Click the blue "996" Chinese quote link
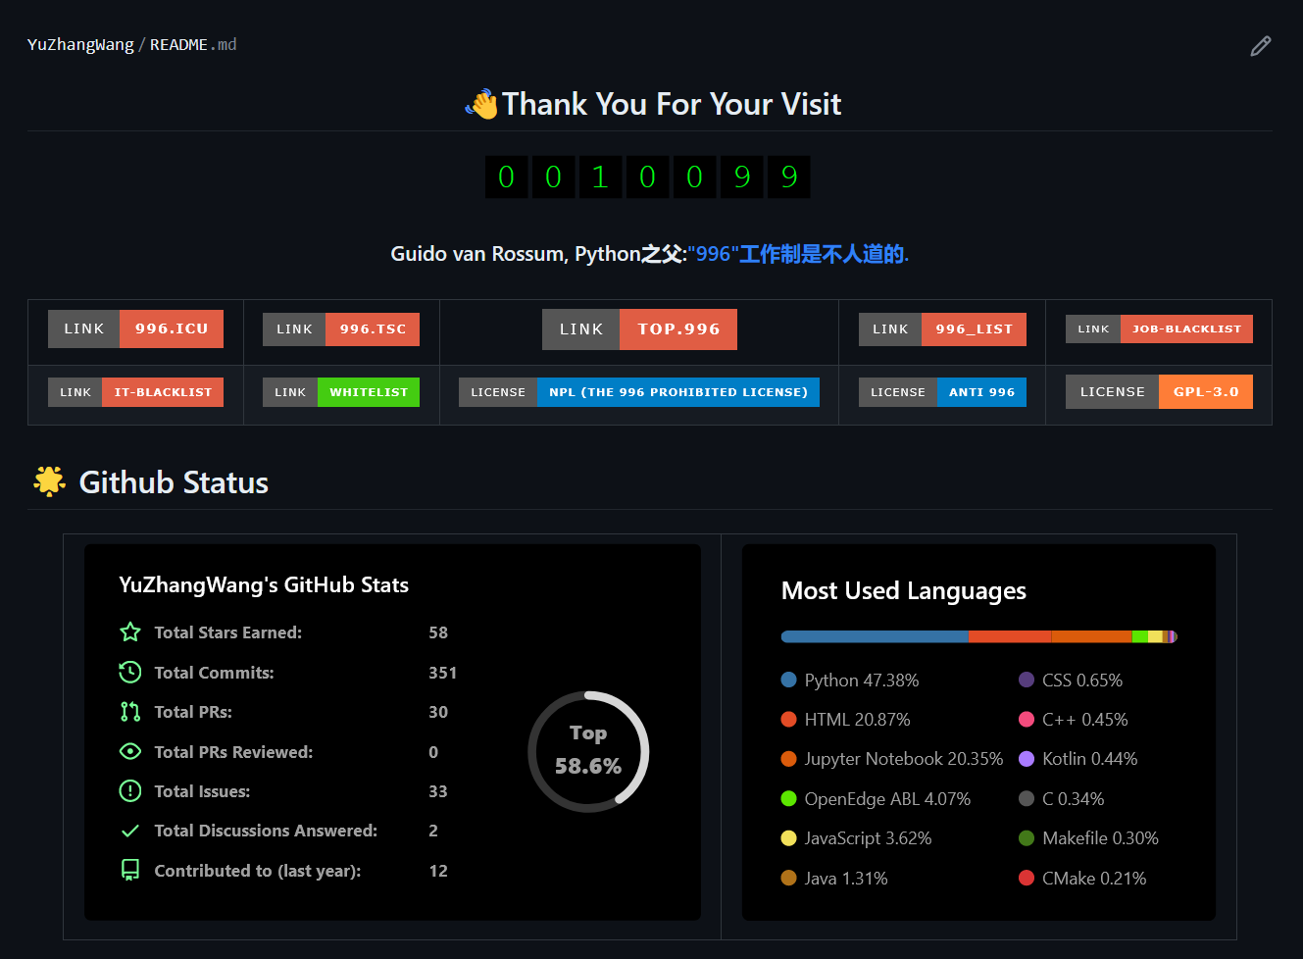 (x=799, y=254)
